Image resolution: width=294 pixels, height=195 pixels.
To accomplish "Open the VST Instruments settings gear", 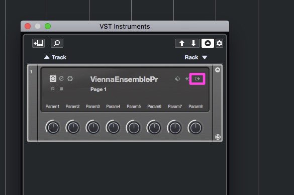I will tap(219, 43).
